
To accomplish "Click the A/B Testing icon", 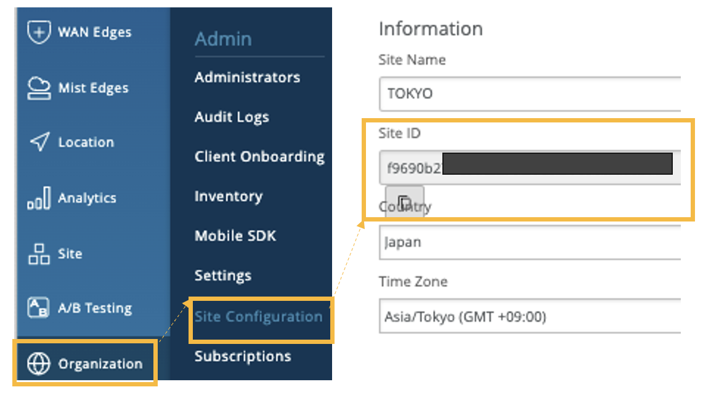I will point(39,308).
